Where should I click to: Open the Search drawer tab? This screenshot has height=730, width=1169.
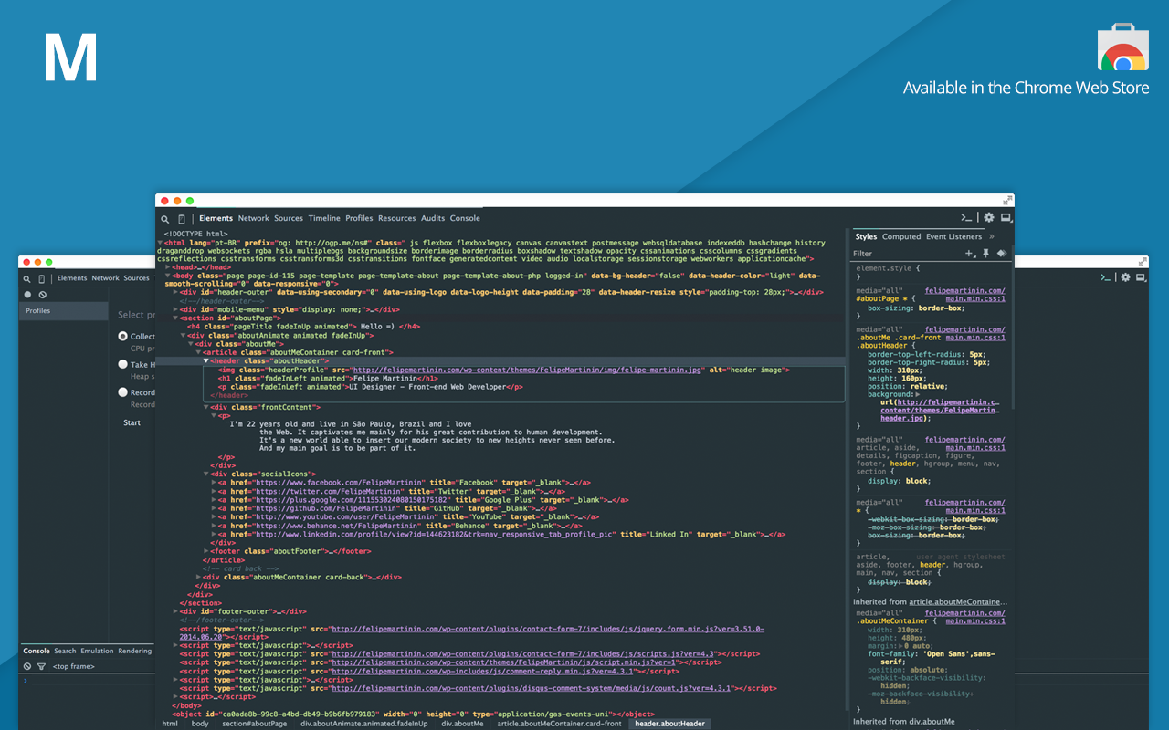[65, 652]
